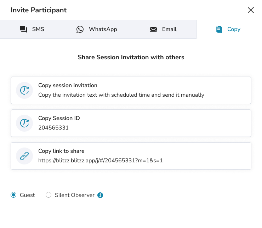262x228 pixels.
Task: Select the Guest radio button
Action: pos(14,195)
